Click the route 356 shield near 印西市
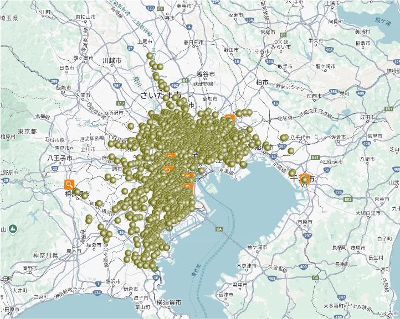Image resolution: width=400 pixels, height=319 pixels. [334, 91]
